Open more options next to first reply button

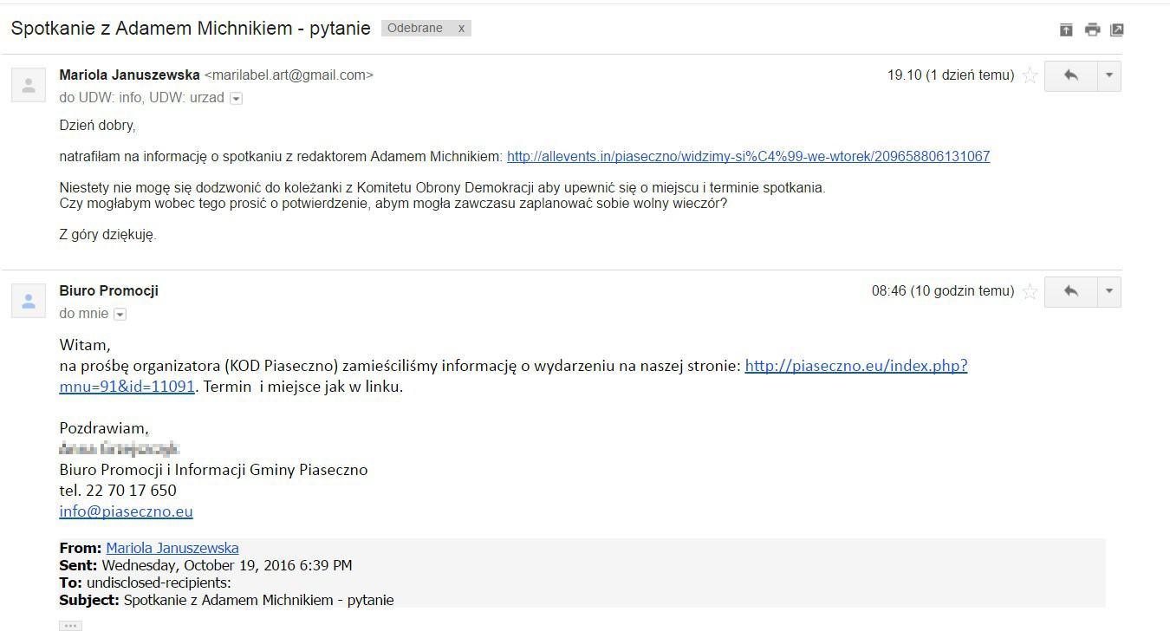click(x=1109, y=75)
